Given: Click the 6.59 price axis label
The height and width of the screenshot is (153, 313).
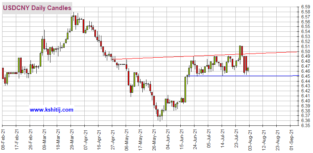Looking at the screenshot, I should 305,7.
